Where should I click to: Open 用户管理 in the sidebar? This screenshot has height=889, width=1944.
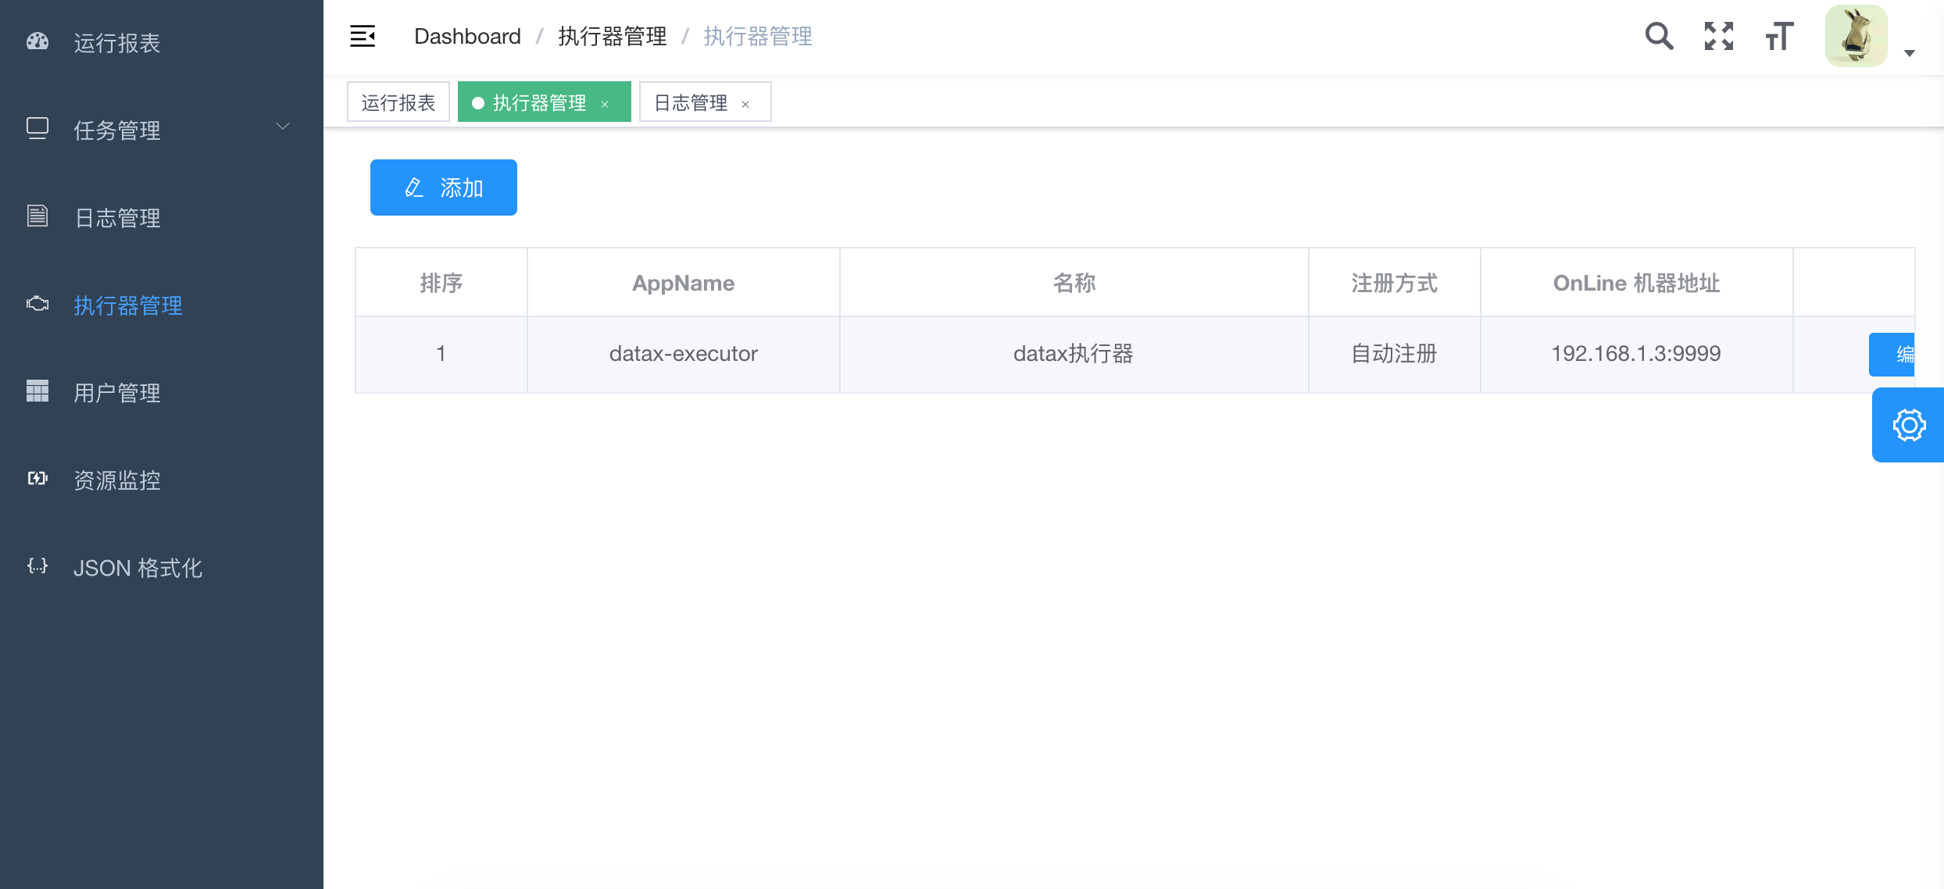tap(117, 392)
